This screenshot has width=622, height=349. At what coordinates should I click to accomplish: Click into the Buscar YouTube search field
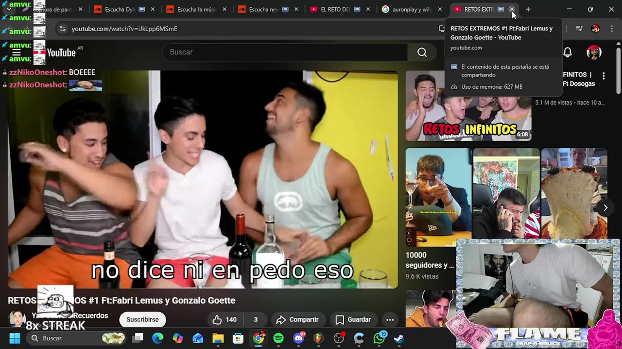tap(285, 52)
